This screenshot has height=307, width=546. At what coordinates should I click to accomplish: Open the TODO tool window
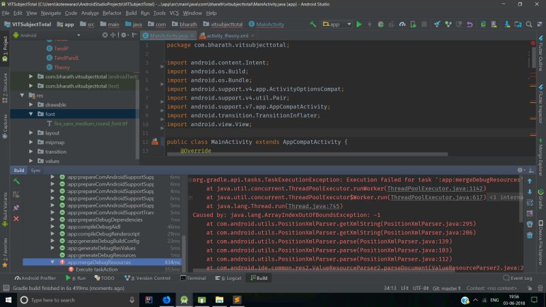pyautogui.click(x=104, y=278)
